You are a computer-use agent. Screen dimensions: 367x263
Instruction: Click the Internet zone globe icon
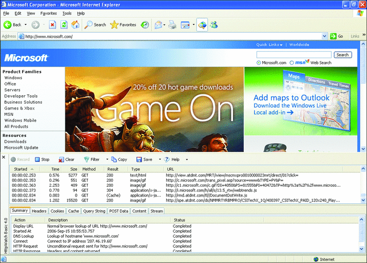[x=316, y=259]
